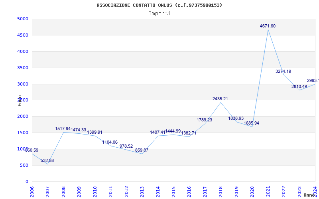Click the 2013 x-axis year label

point(142,192)
